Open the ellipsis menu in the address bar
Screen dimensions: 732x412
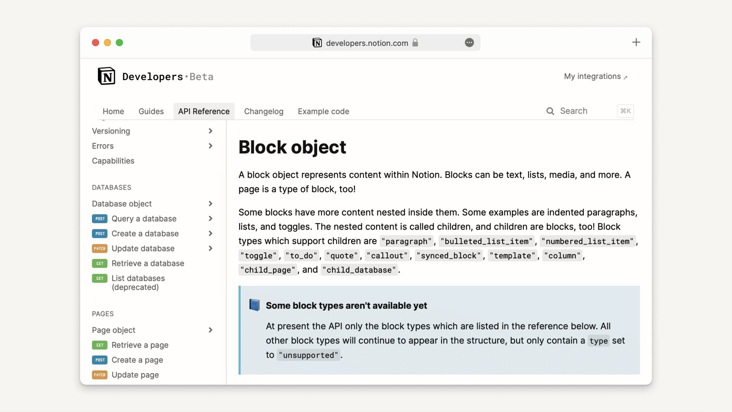[469, 43]
